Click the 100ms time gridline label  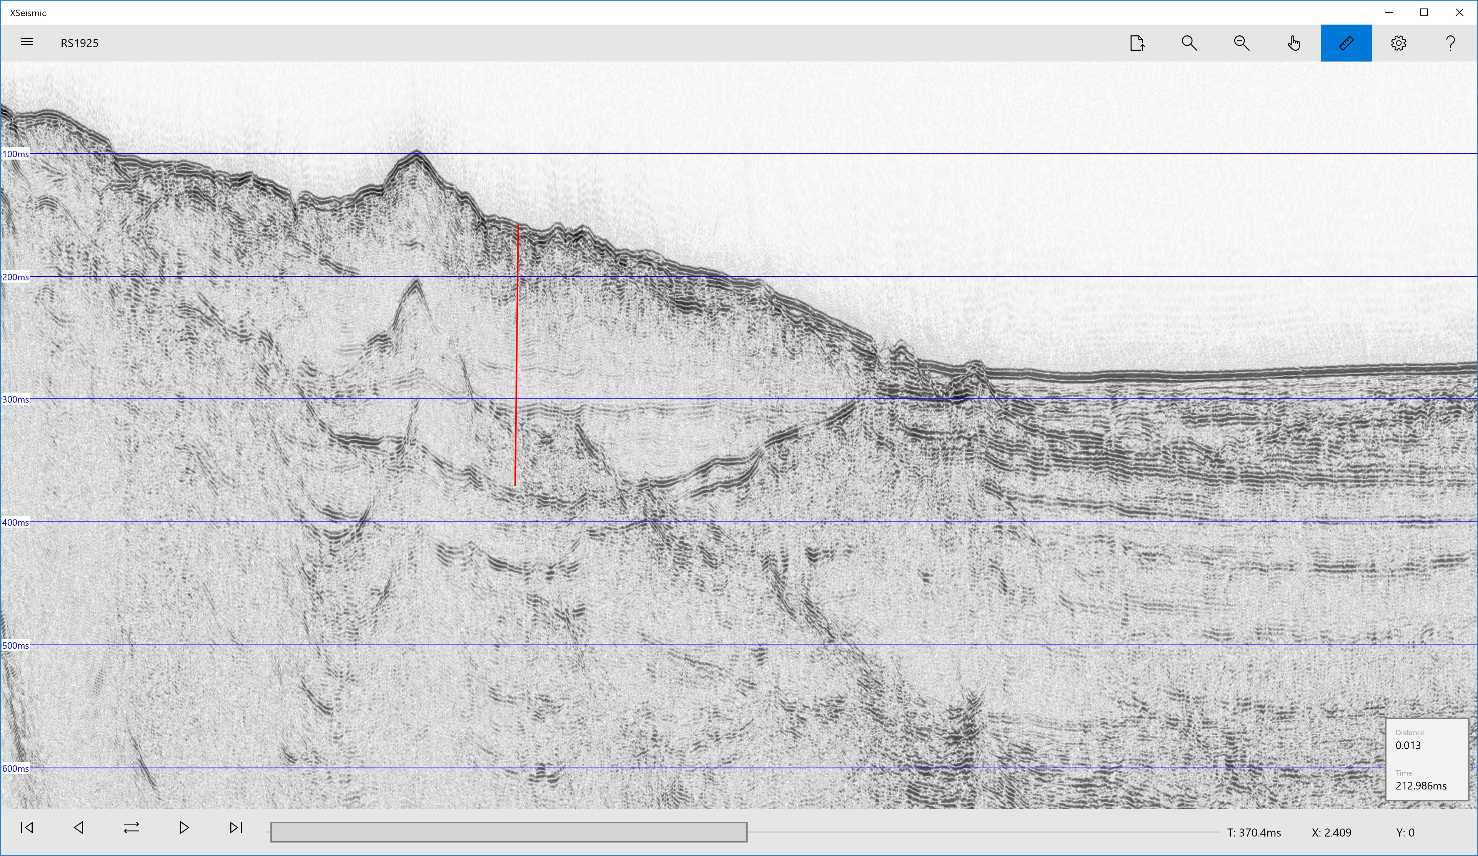pyautogui.click(x=16, y=154)
